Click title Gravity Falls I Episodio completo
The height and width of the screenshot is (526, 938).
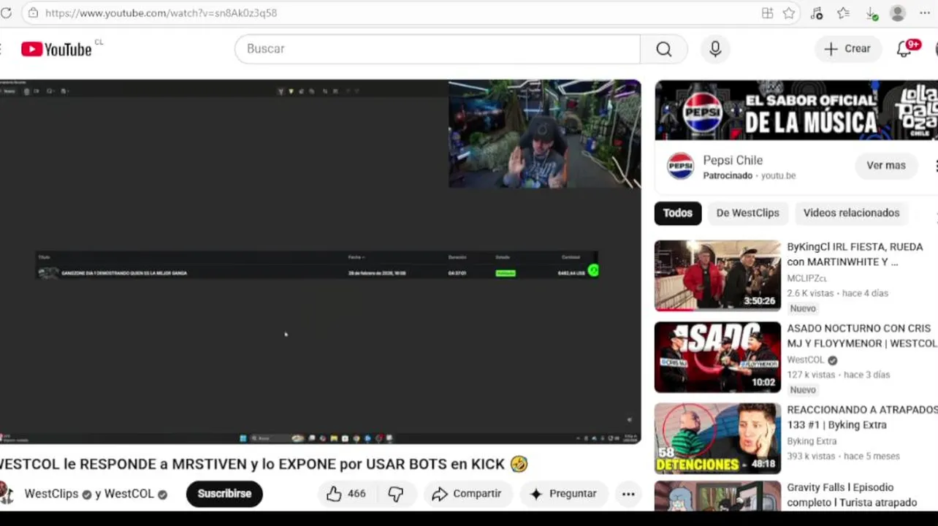click(852, 495)
